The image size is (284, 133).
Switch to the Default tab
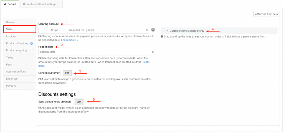pos(10,4)
